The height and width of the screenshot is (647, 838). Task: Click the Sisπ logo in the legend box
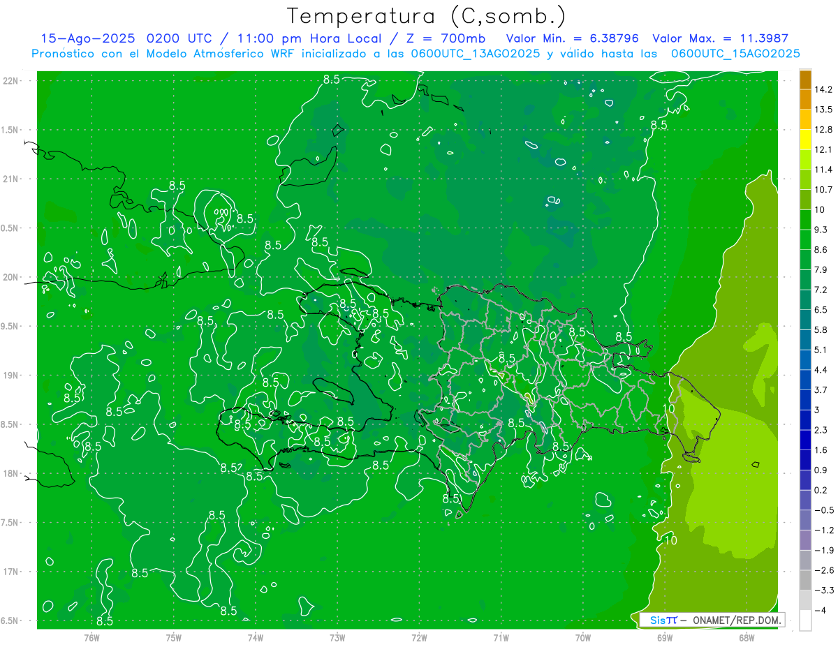663,620
